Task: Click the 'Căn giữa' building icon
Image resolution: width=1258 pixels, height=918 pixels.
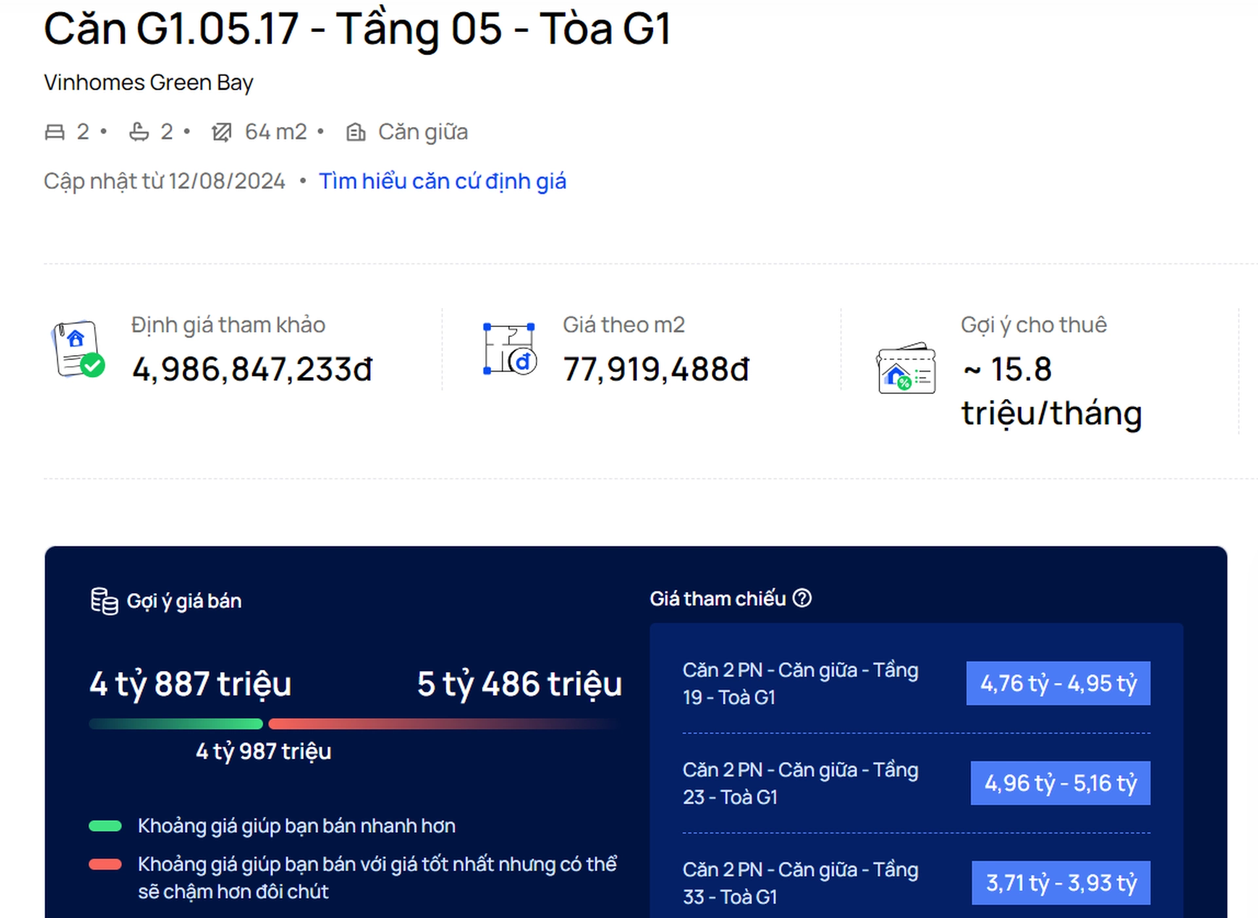Action: tap(356, 132)
